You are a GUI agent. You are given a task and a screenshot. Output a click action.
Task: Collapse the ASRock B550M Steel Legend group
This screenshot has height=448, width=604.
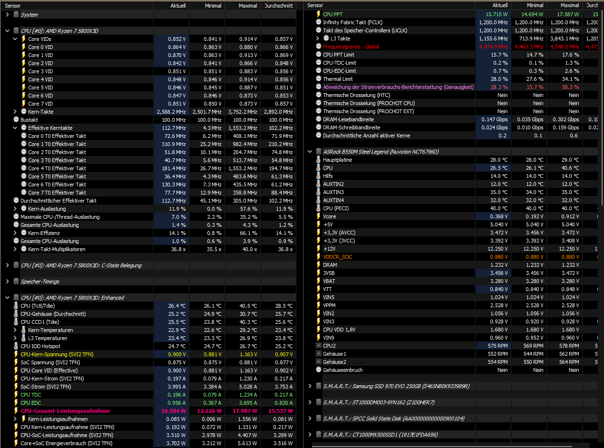click(x=310, y=152)
